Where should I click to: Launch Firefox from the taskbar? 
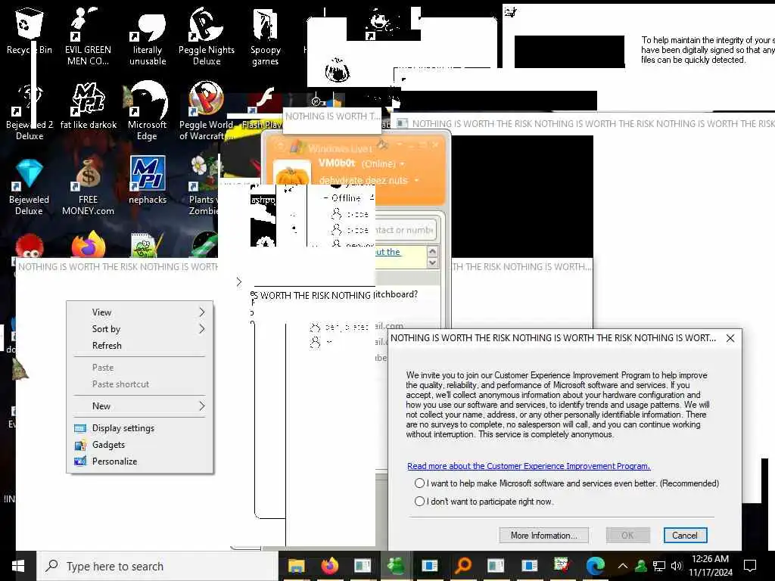330,566
